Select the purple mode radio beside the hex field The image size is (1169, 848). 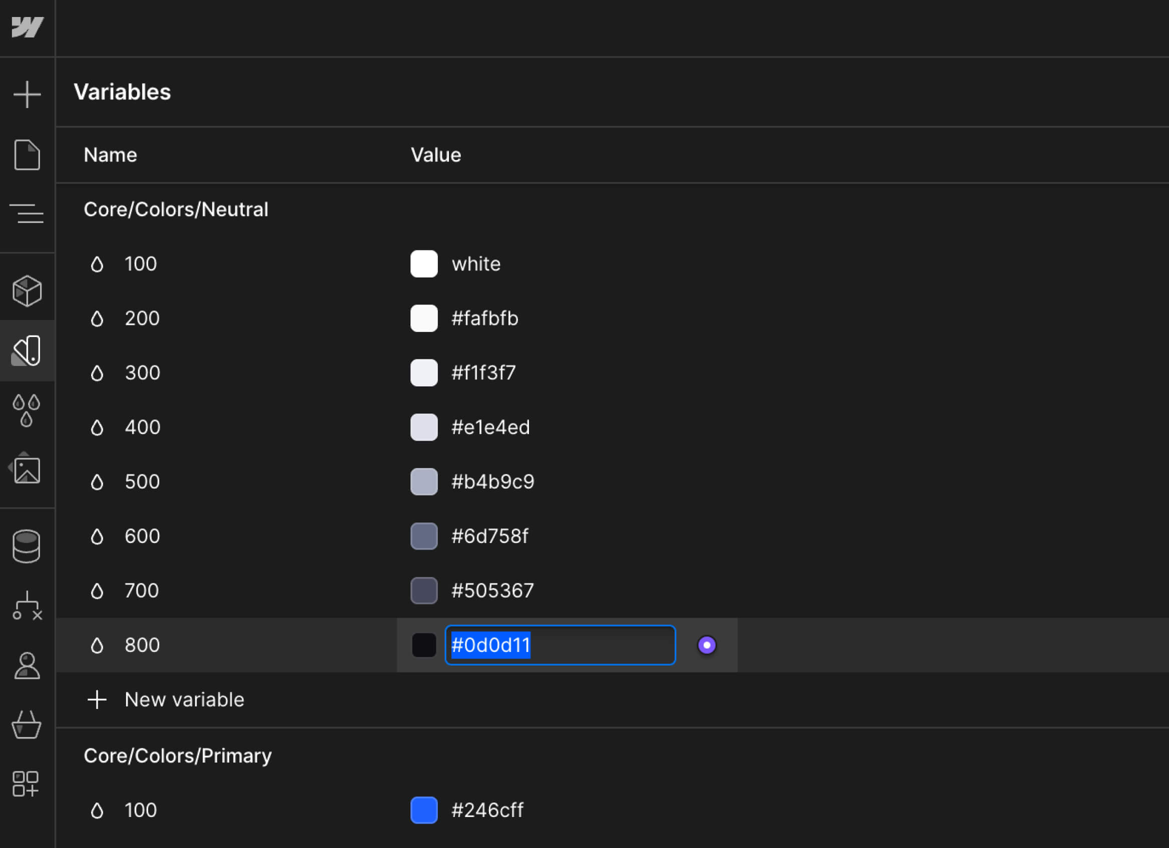click(x=707, y=644)
